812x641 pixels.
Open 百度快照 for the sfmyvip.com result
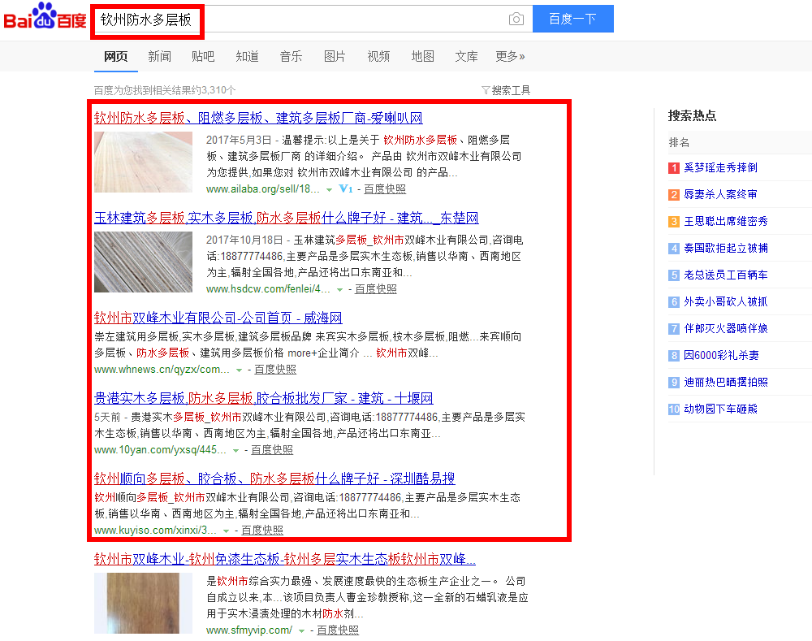click(x=338, y=630)
